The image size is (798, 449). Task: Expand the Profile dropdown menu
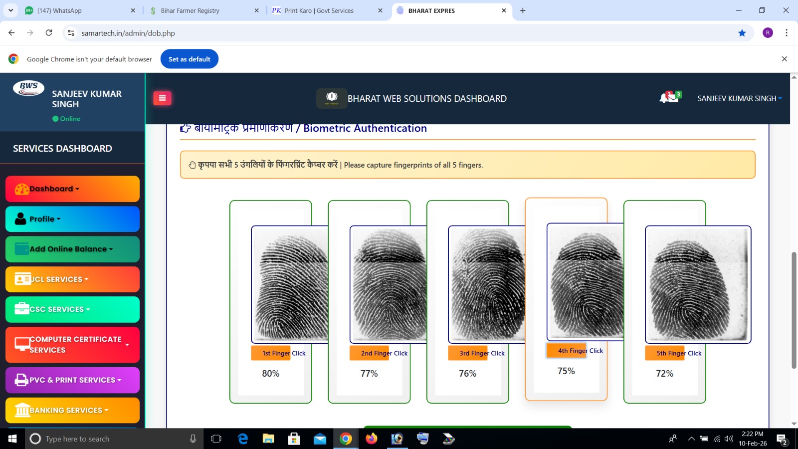(72, 219)
